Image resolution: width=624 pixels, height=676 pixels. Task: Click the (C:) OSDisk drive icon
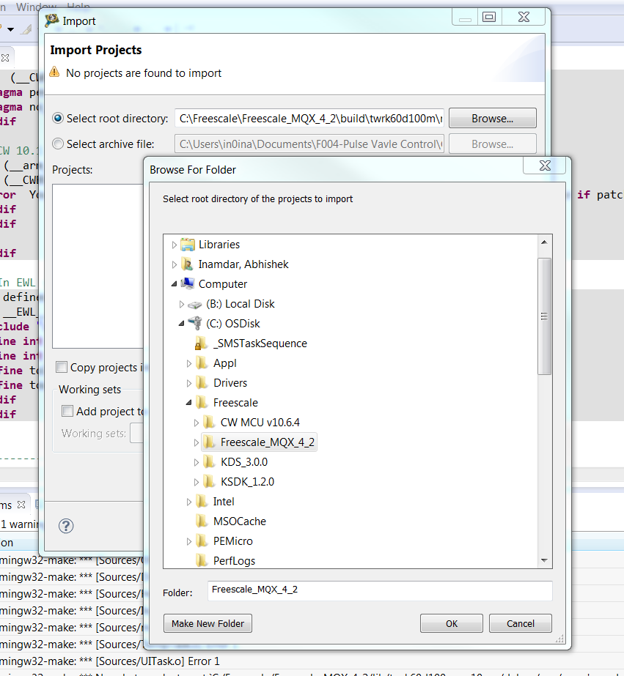click(195, 323)
